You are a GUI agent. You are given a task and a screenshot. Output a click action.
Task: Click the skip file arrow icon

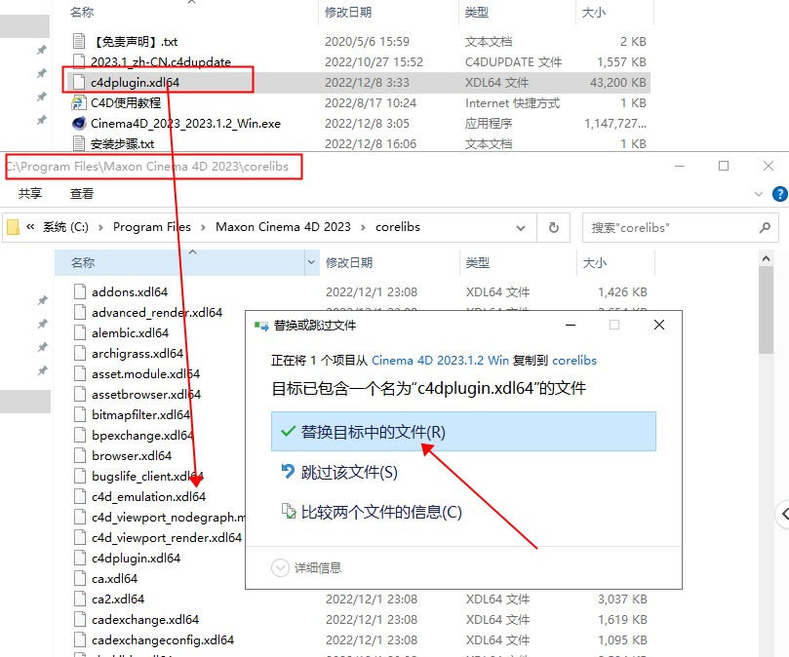[288, 472]
